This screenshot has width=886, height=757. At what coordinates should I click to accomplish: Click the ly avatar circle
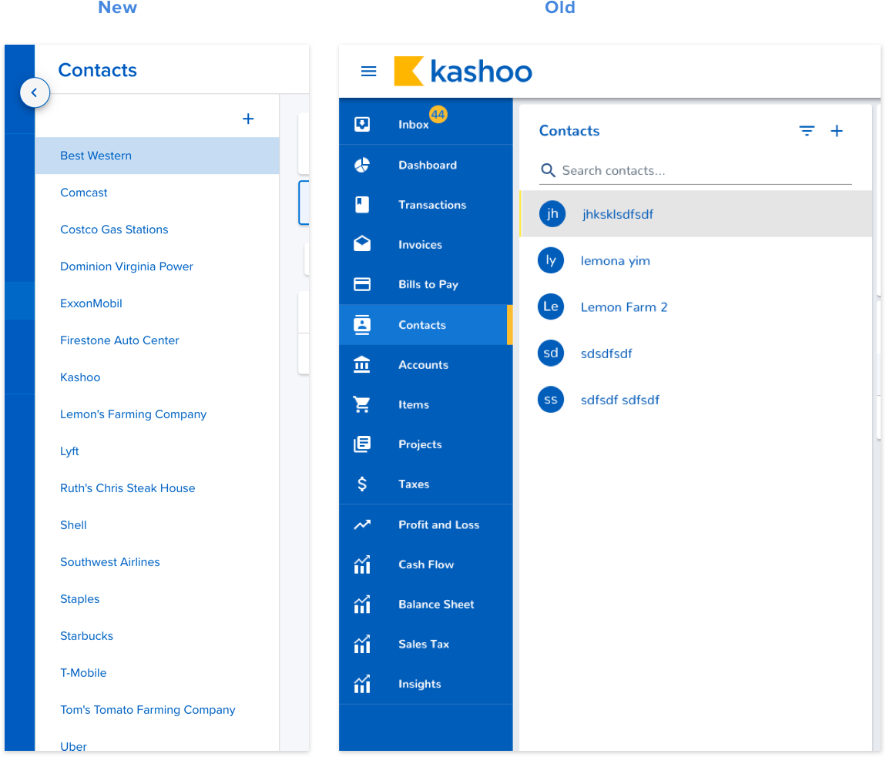[x=550, y=260]
